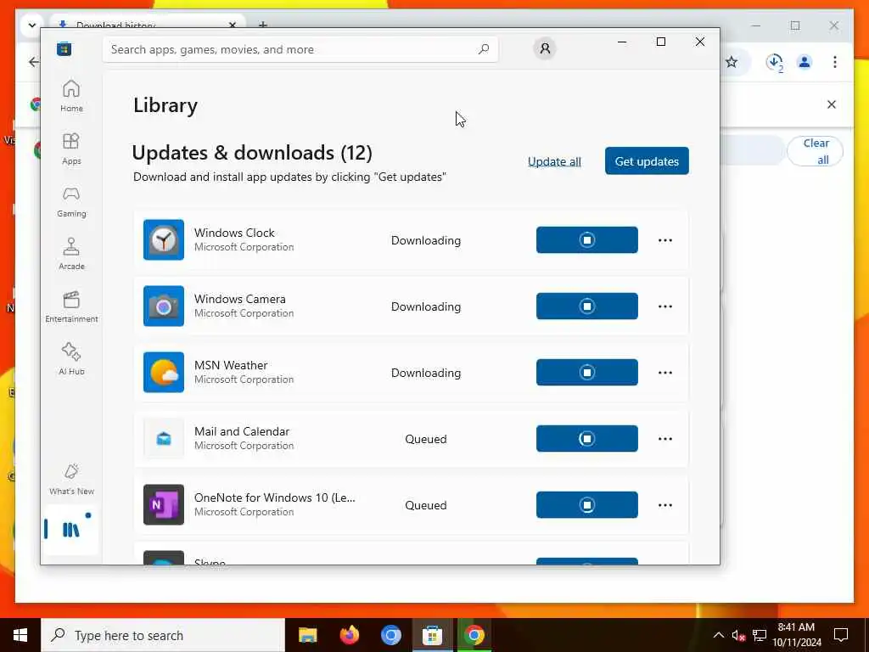Click the Mail and Calendar app title

click(242, 431)
